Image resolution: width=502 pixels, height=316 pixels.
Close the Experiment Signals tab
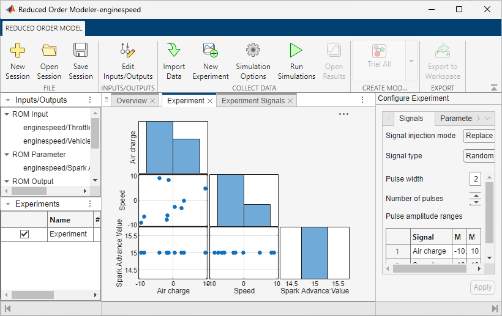tap(290, 101)
